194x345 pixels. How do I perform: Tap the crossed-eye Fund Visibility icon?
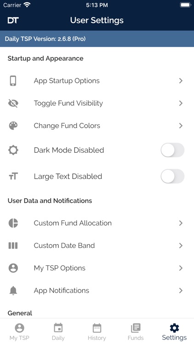coord(13,103)
